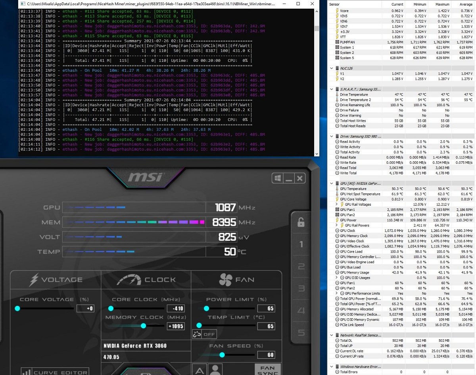The height and width of the screenshot is (375, 476).
Task: Collapse the GPU [#0] NVIDIA GeForce group
Action: point(332,184)
